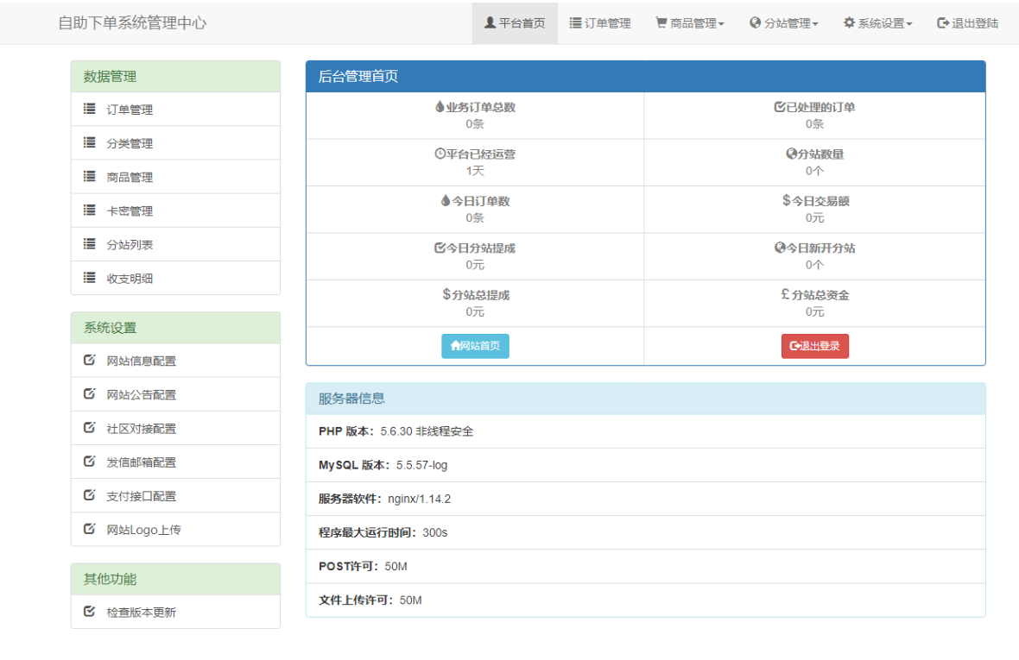Viewport: 1019px width, 660px height.
Task: Select the 订单管理 list icon in sidebar
Action: tap(88, 110)
